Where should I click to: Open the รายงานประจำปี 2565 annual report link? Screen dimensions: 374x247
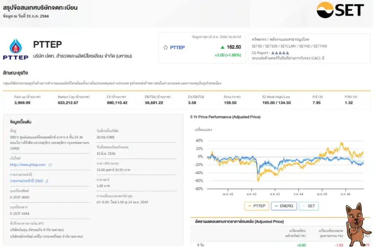[27, 181]
